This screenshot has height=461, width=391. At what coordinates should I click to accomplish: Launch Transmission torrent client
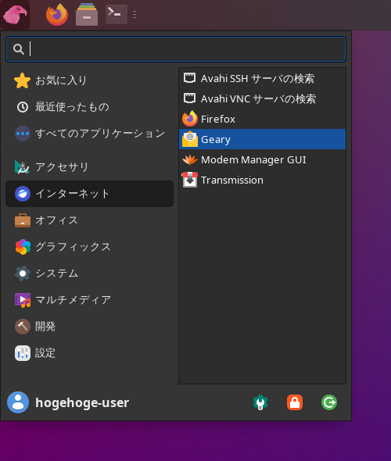[x=263, y=180]
